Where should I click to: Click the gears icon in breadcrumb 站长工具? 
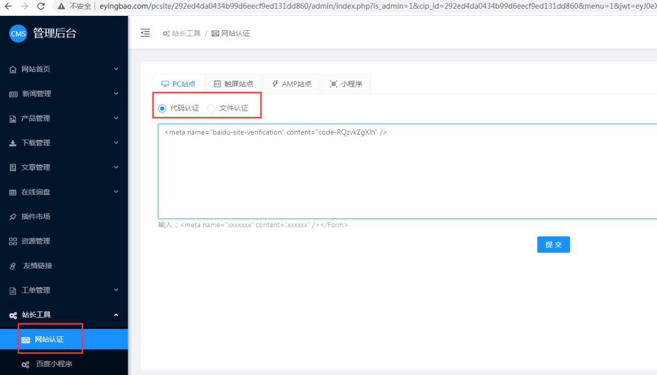point(166,33)
